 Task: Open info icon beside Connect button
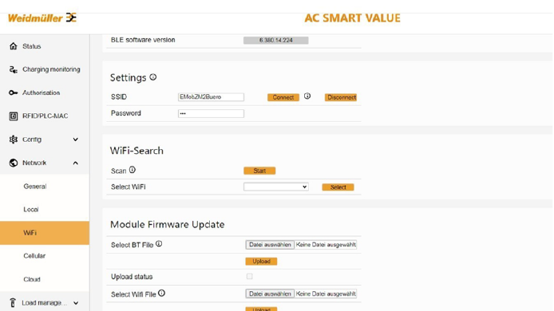click(307, 96)
